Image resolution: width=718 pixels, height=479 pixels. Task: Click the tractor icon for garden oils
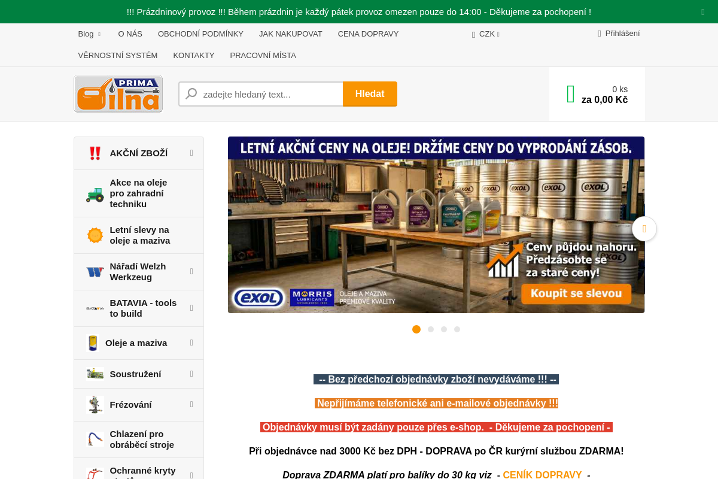pyautogui.click(x=95, y=194)
